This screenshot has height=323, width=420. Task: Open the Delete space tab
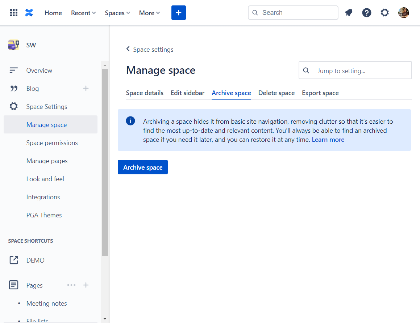pos(276,93)
